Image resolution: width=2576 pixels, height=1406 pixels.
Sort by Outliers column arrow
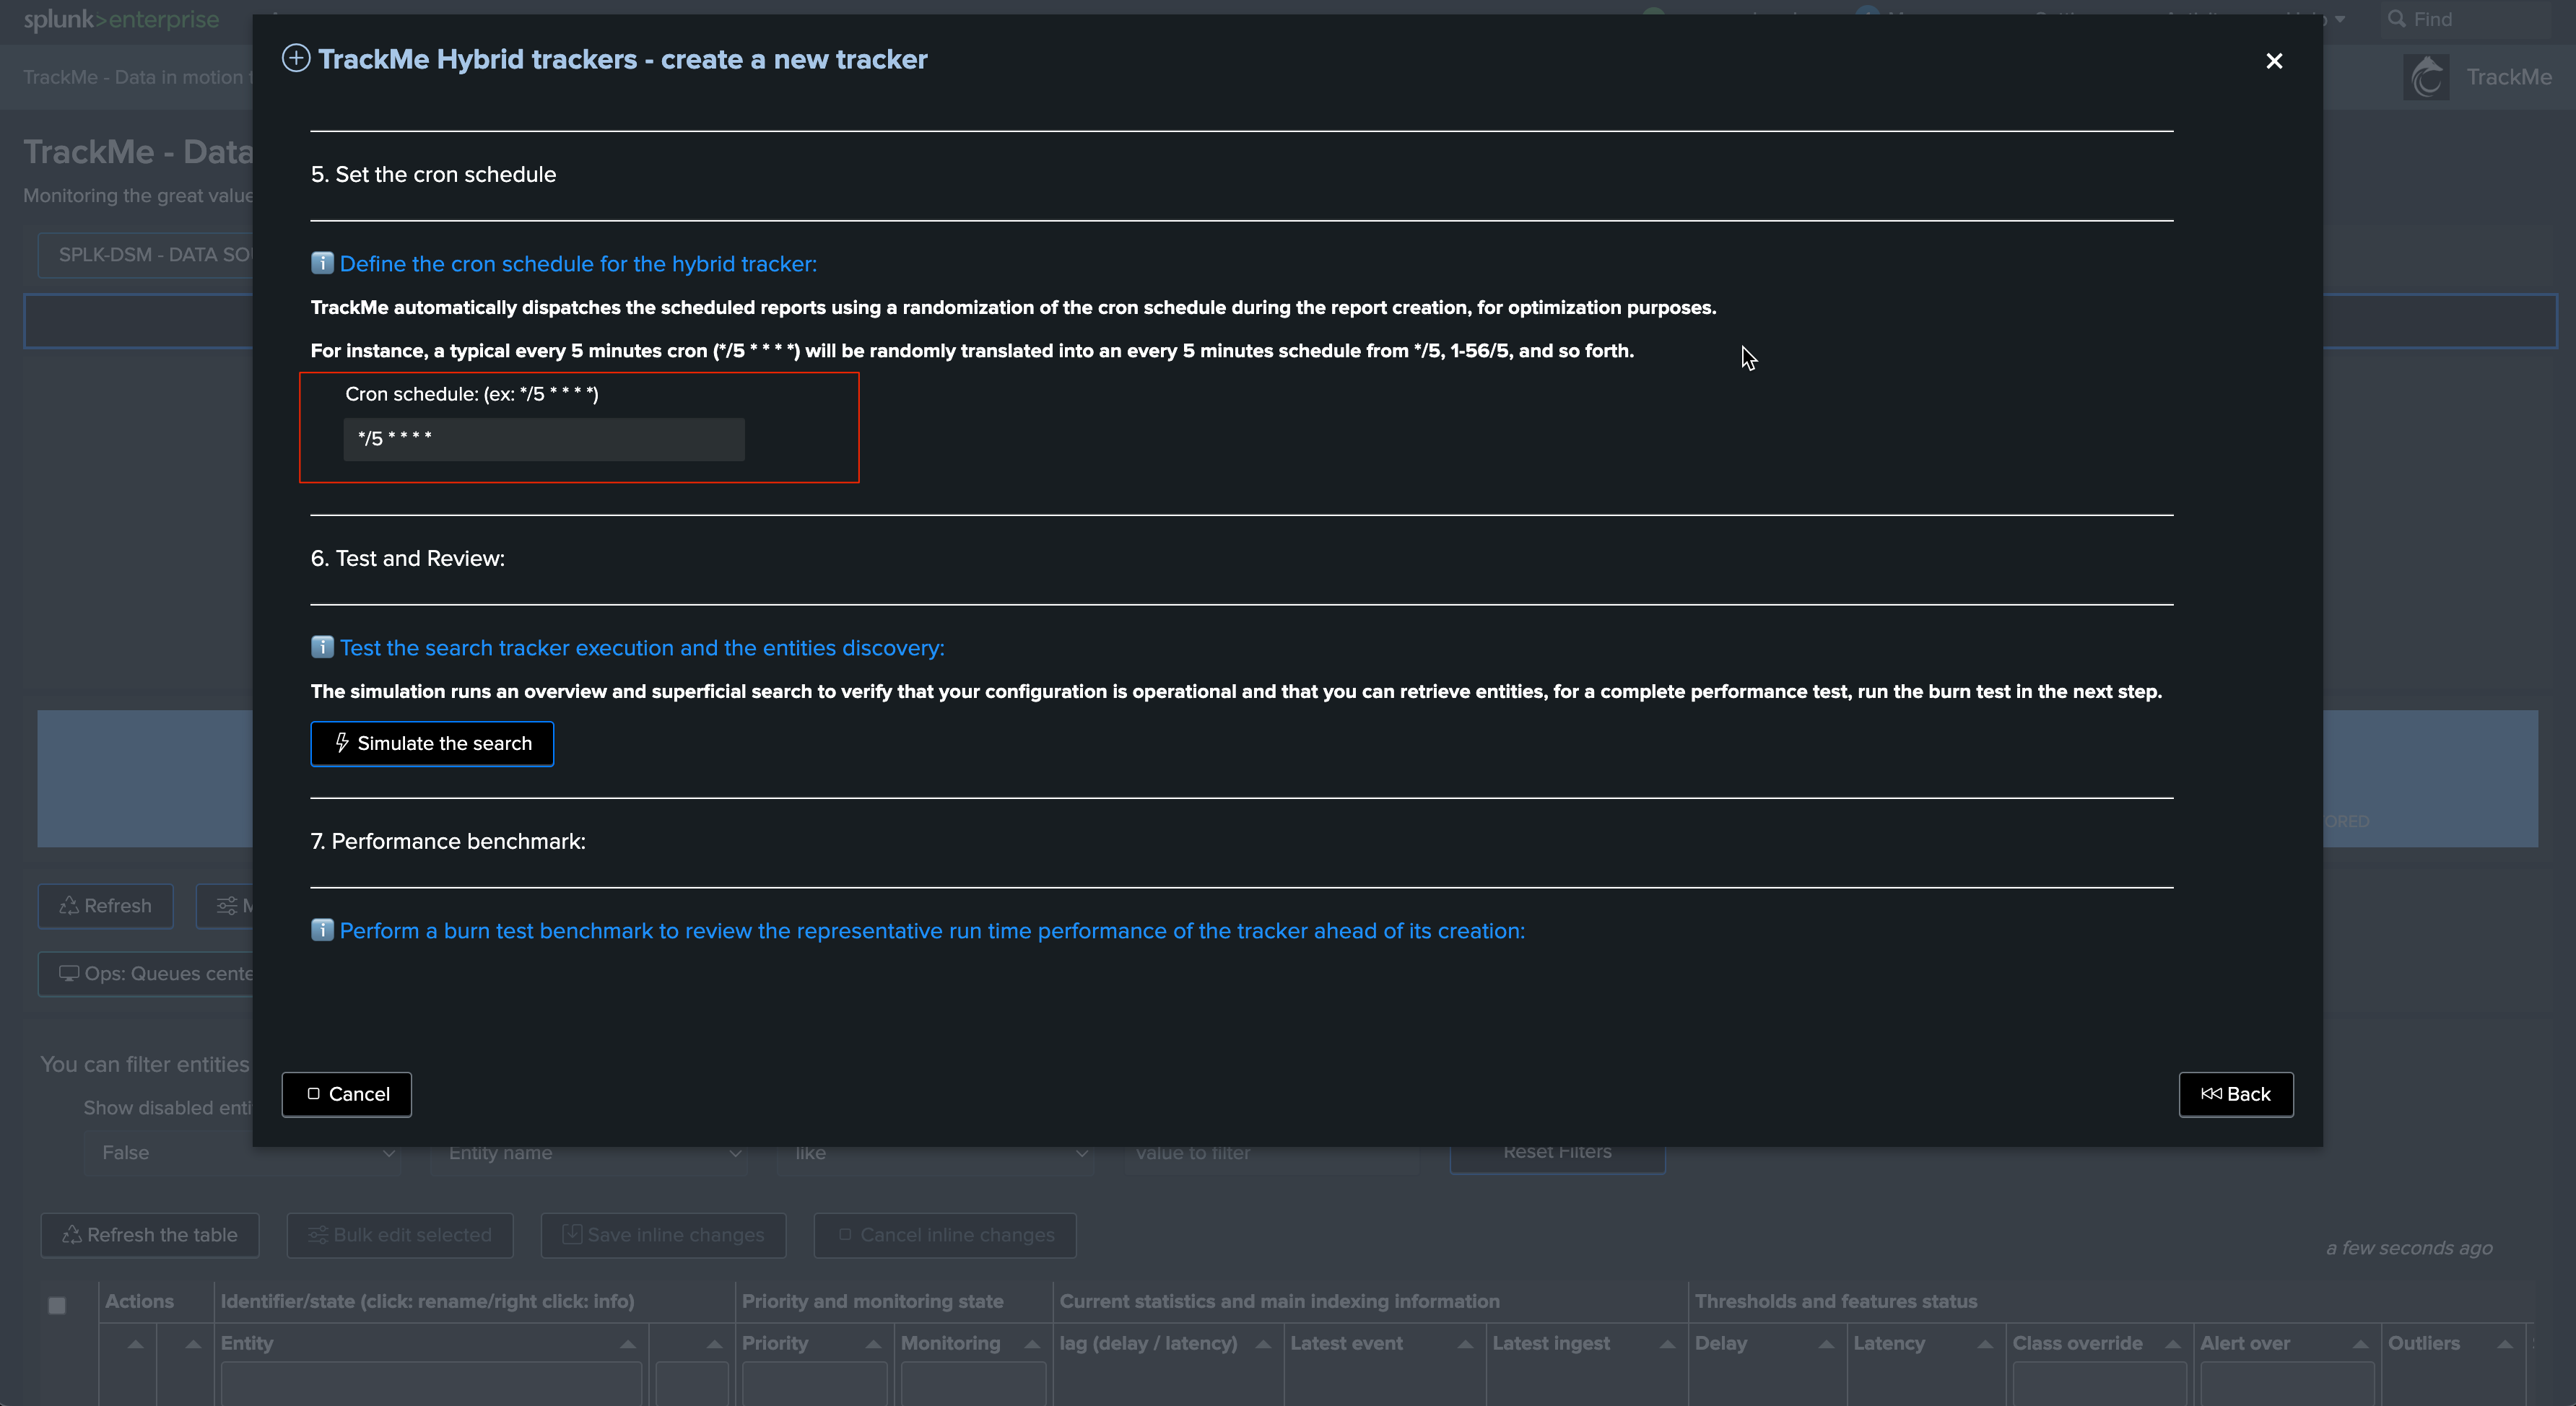click(2505, 1344)
